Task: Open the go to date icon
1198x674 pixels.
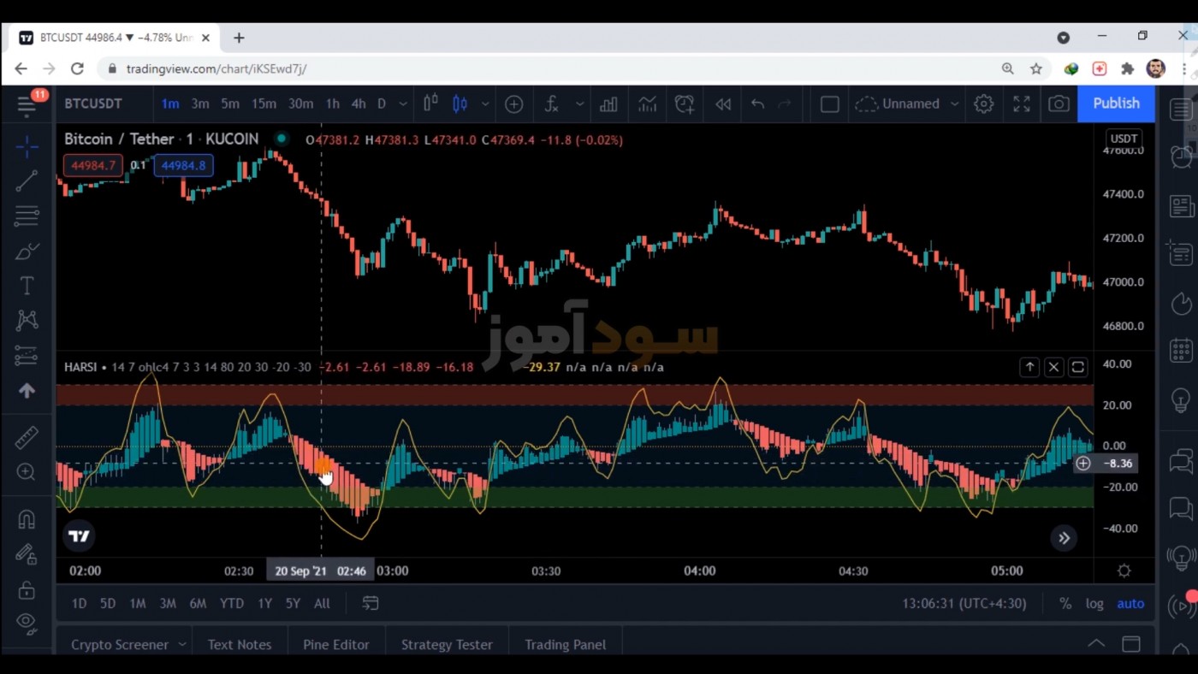Action: pyautogui.click(x=371, y=603)
